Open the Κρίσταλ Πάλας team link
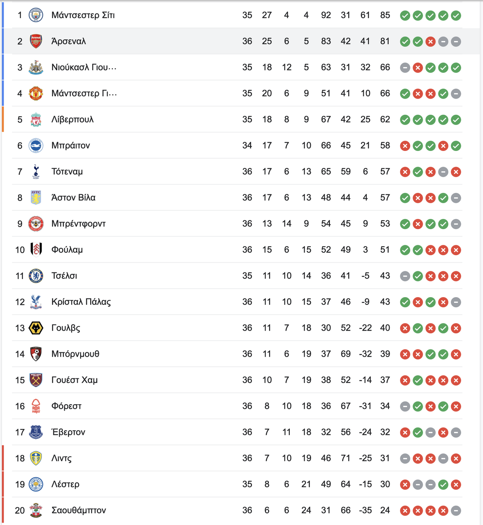This screenshot has height=525, width=483. (x=81, y=302)
